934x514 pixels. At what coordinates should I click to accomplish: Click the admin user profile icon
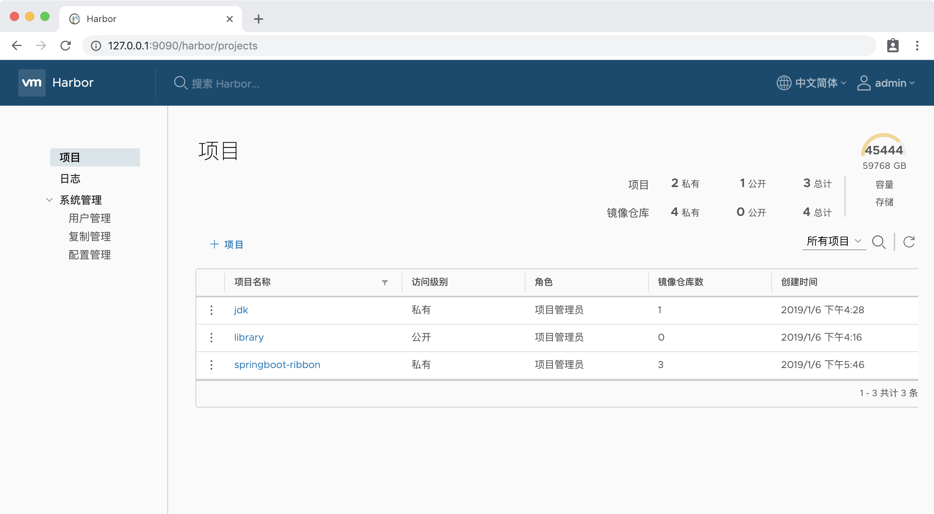tap(864, 83)
